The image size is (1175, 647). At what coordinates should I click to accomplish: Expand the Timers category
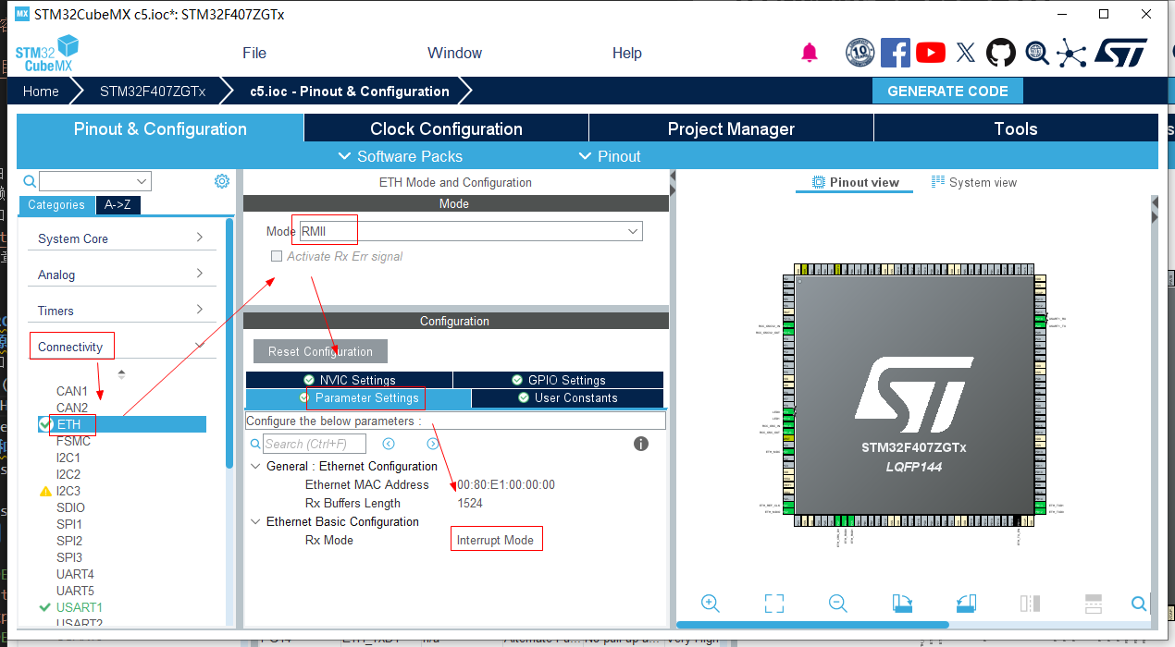coord(121,311)
